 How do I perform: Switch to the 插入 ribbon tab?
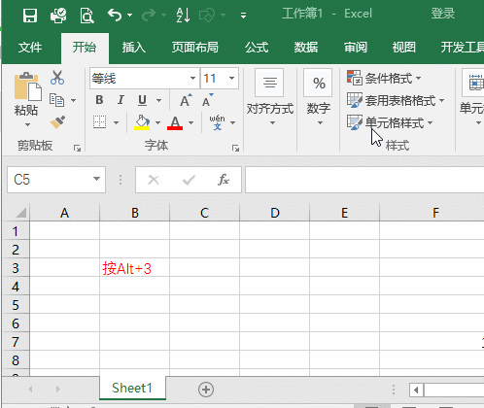tap(134, 48)
